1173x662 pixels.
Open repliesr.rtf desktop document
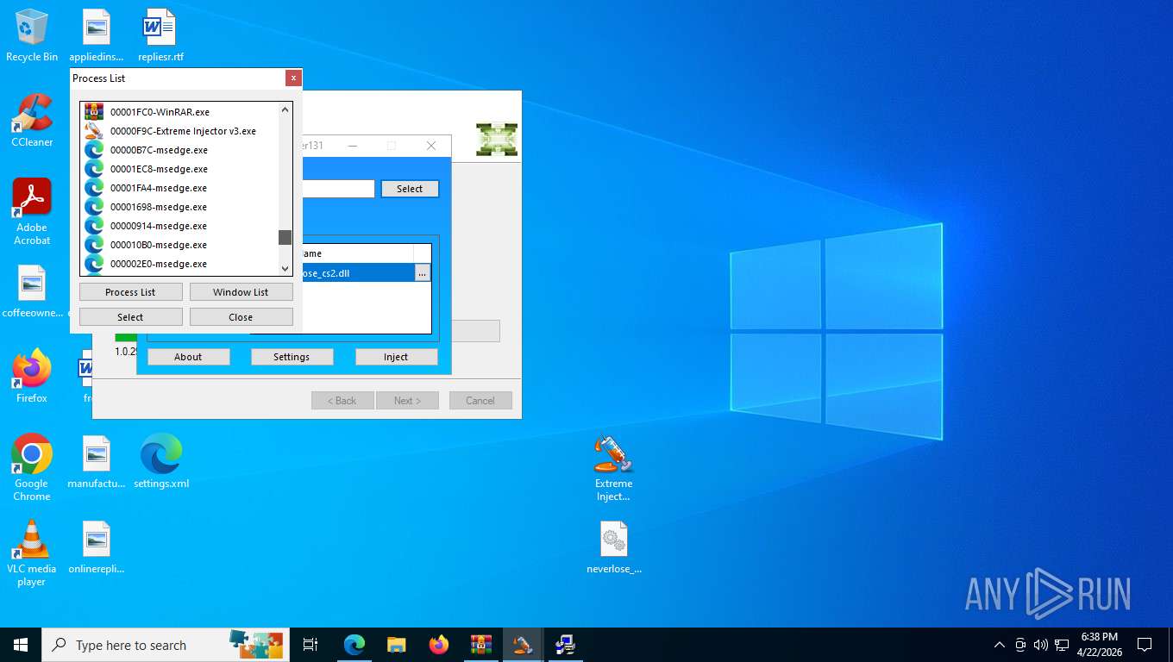[160, 35]
